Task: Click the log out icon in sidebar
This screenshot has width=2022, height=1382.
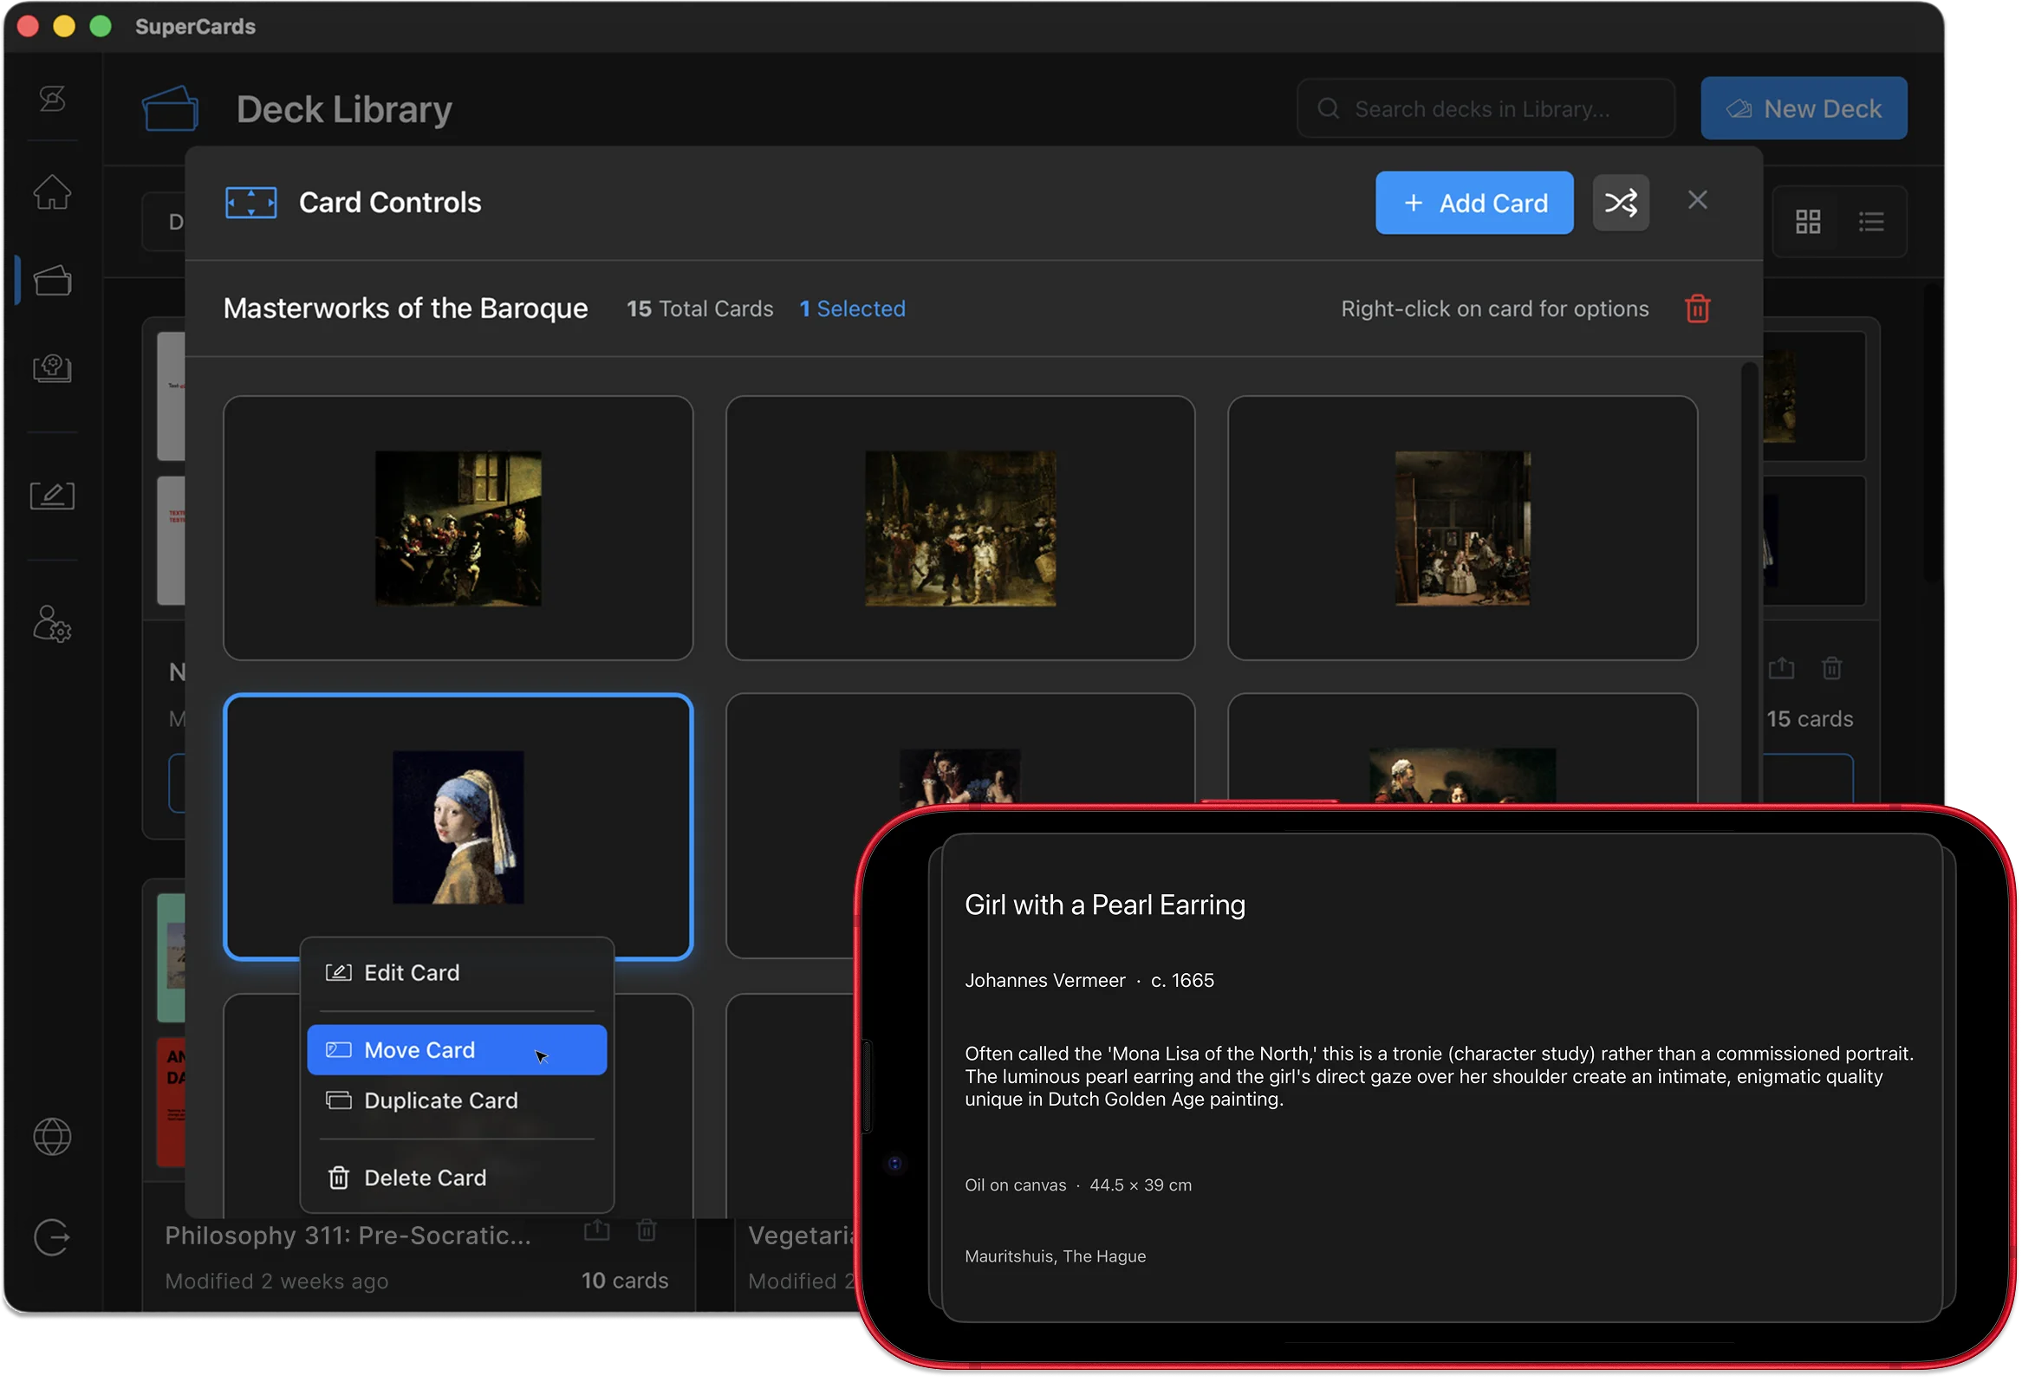Action: [52, 1238]
